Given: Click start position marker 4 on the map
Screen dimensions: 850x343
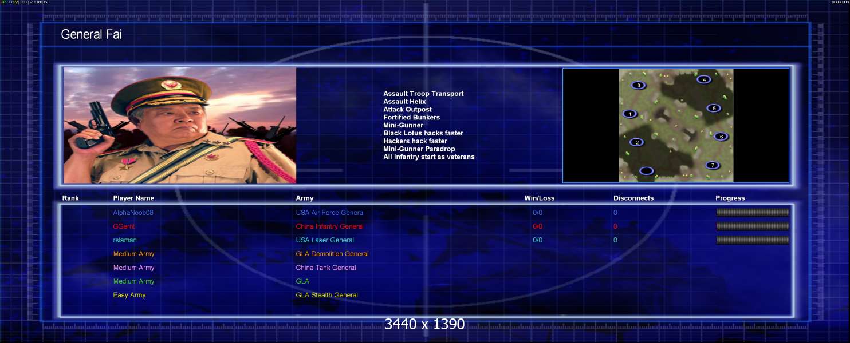Looking at the screenshot, I should pos(704,79).
